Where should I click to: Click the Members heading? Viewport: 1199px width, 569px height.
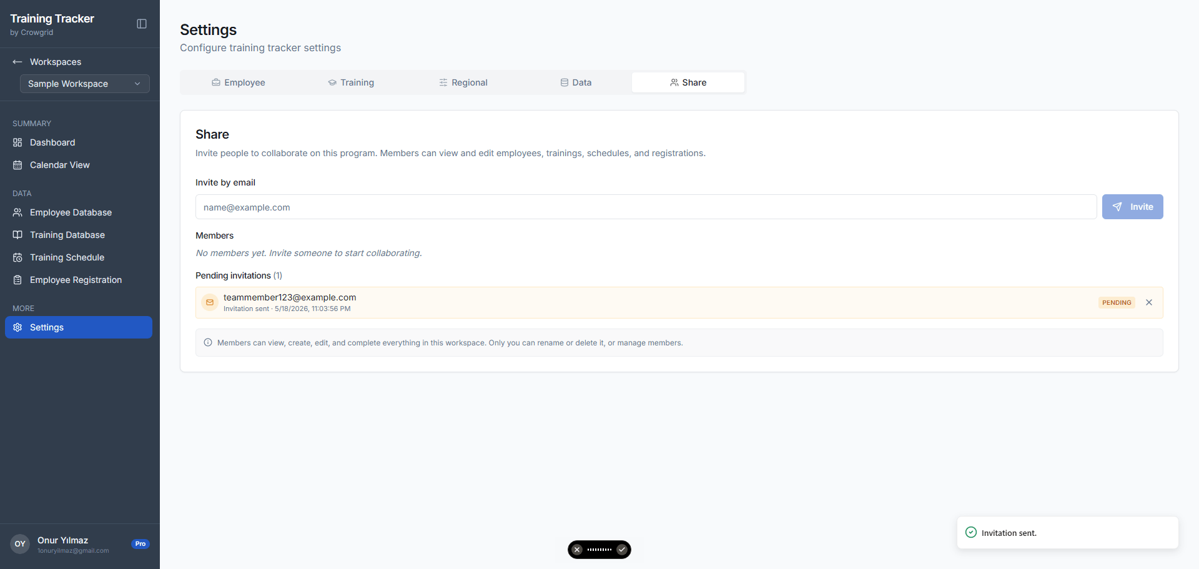click(214, 235)
